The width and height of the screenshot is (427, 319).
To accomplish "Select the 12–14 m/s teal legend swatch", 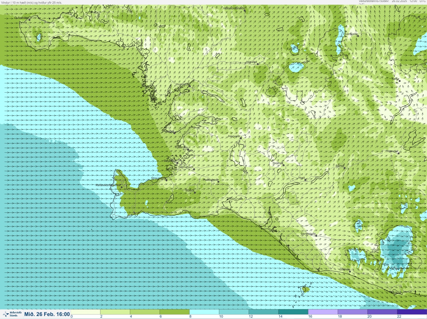I will point(264,312).
